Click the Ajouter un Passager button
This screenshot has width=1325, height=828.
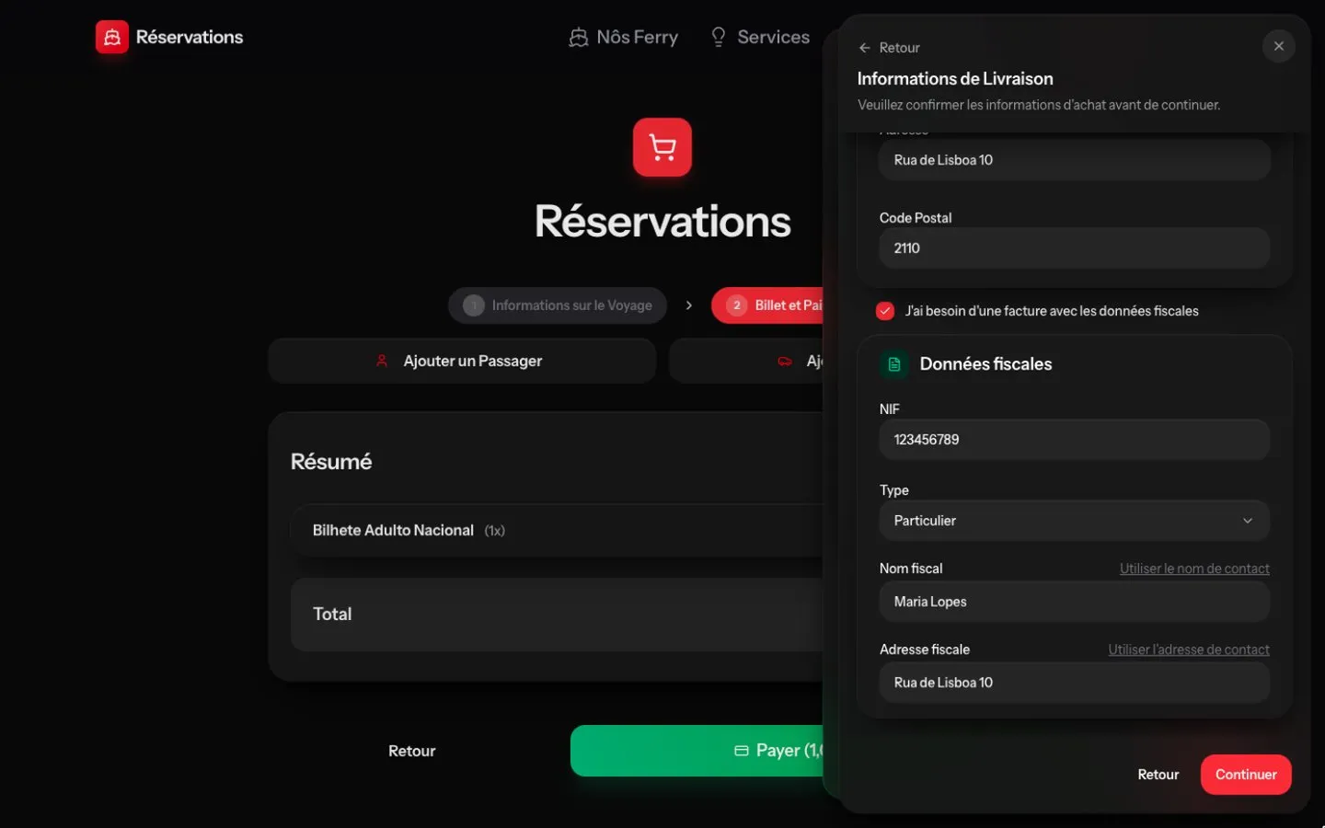pyautogui.click(x=462, y=361)
